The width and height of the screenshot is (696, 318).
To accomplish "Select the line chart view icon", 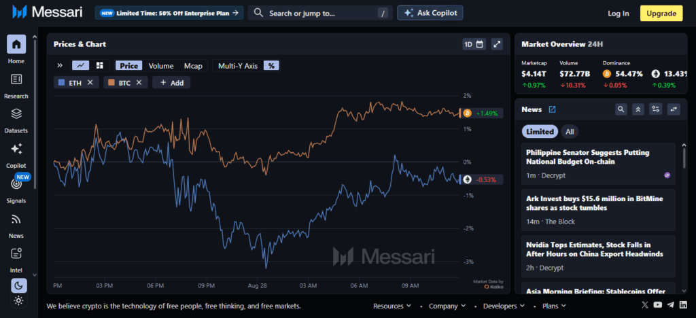I will click(x=80, y=66).
